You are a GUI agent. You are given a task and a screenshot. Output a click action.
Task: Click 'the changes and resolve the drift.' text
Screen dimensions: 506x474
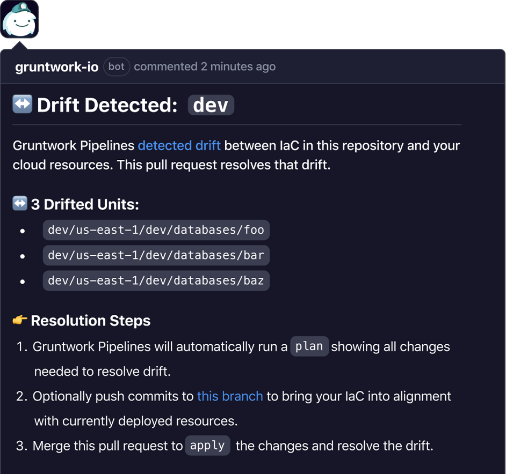pos(334,446)
